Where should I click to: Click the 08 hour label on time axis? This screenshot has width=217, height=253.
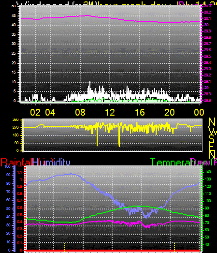pos(80,112)
